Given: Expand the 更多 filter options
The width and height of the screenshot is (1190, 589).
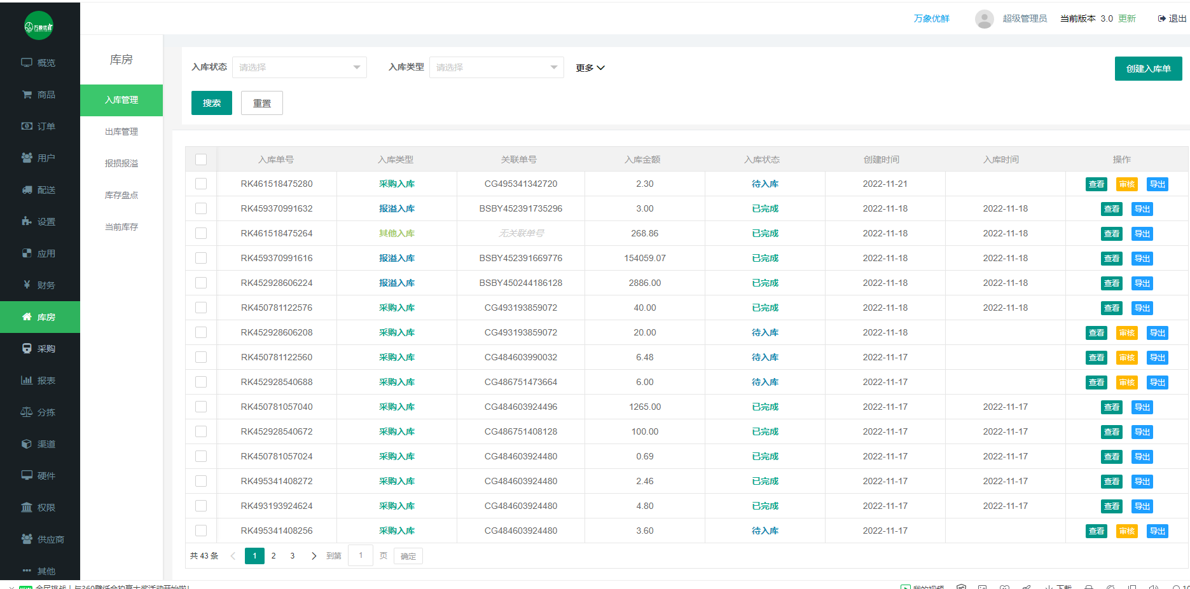Looking at the screenshot, I should click(590, 68).
